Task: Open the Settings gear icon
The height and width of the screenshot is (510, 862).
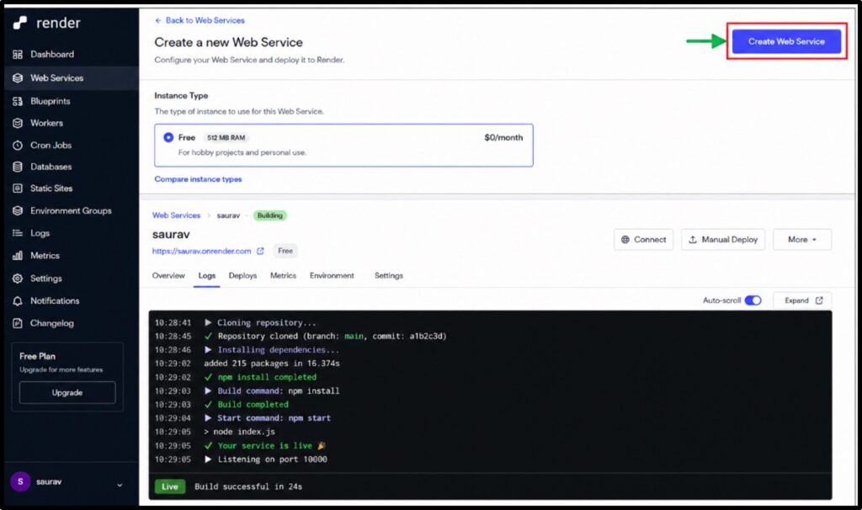Action: click(18, 278)
